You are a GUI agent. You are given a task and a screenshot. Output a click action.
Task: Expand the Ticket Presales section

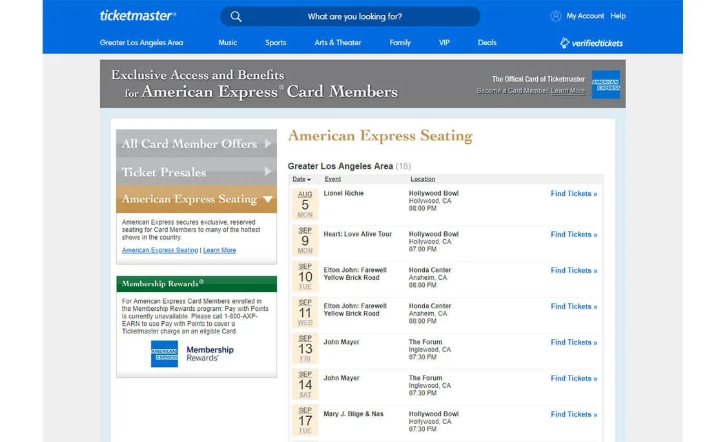tap(196, 172)
